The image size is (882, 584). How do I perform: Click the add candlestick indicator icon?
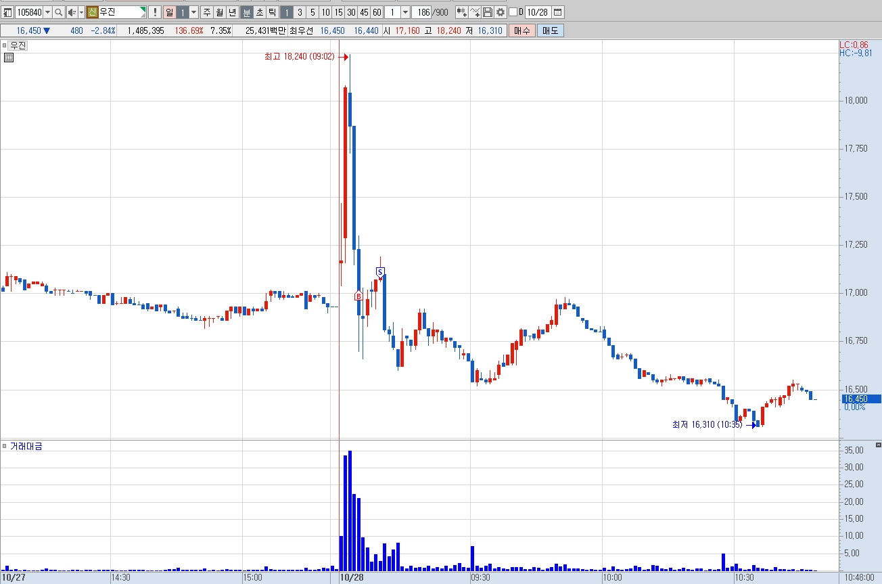click(x=461, y=12)
